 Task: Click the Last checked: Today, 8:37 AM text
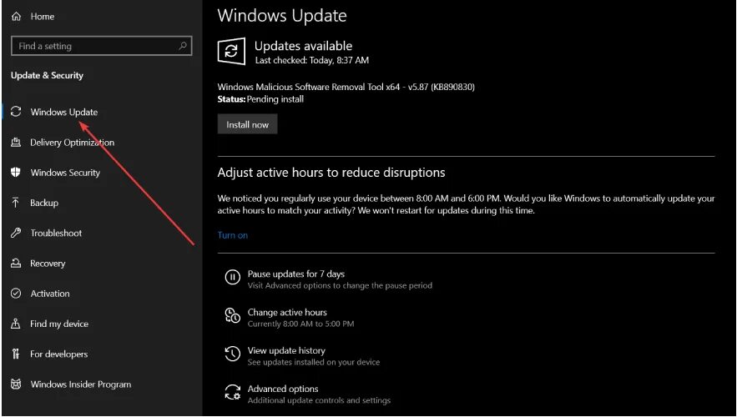pyautogui.click(x=312, y=60)
